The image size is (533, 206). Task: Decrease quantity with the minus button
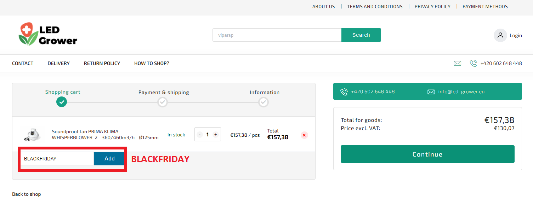[x=200, y=135]
